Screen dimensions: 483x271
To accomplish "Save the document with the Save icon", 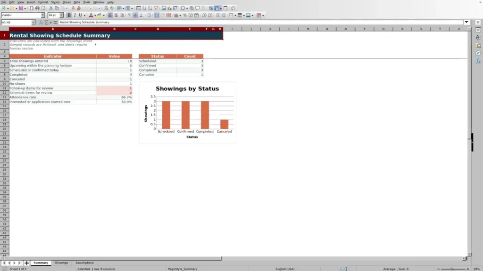I will tap(21, 8).
